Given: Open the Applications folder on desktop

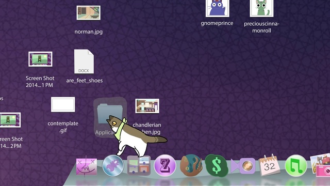Looking at the screenshot, I should coord(110,114).
